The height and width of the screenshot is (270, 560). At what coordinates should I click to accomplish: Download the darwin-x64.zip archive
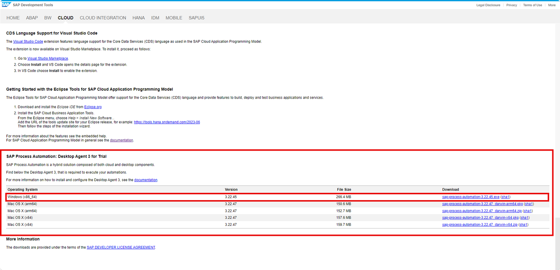pyautogui.click(x=480, y=225)
